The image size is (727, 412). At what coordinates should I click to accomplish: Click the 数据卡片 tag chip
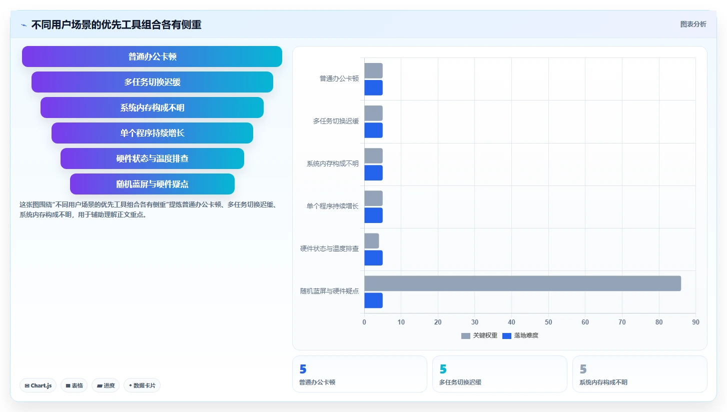click(x=142, y=385)
